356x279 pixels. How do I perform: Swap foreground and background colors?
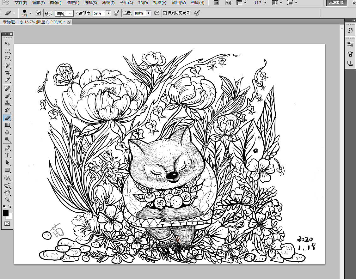(x=10, y=207)
